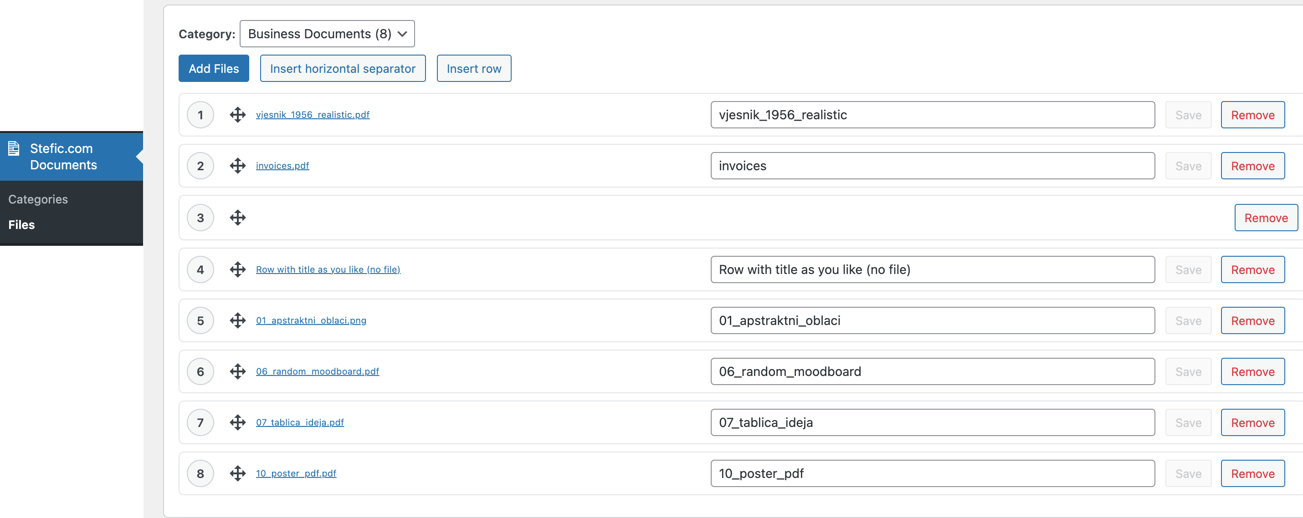Click the Insert row button
Screen dimensions: 1303x518
pyautogui.click(x=473, y=69)
